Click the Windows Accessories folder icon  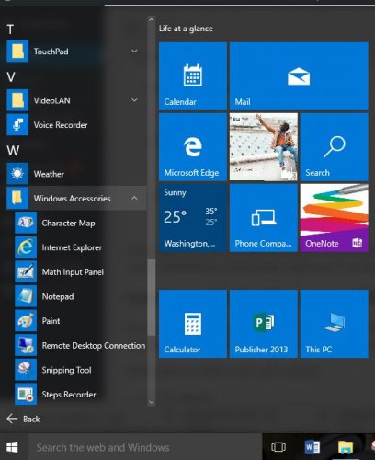(x=17, y=199)
